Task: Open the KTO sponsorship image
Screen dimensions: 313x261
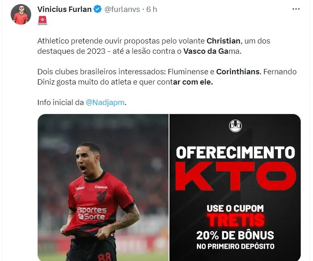Action: pyautogui.click(x=235, y=187)
